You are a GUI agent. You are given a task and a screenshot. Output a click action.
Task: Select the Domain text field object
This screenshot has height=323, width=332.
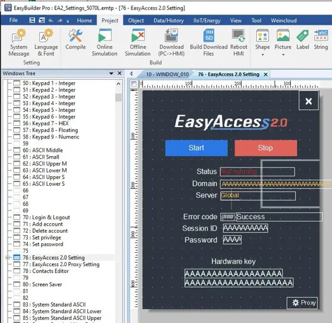tap(276, 184)
